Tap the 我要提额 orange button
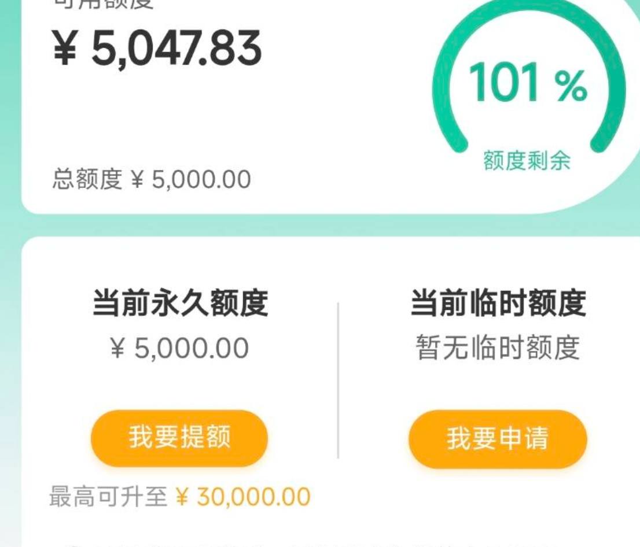The width and height of the screenshot is (640, 547). coord(179,438)
